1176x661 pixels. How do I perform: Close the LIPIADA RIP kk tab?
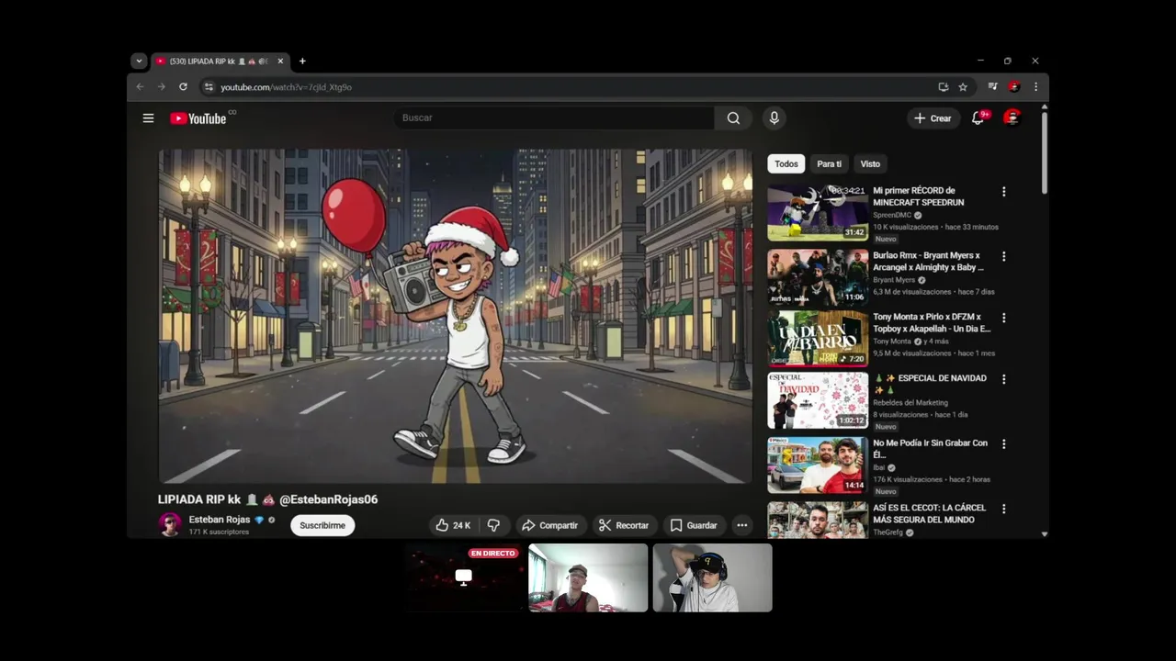(x=280, y=62)
